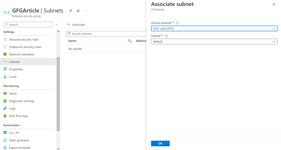Go to Outbound security rules
Image resolution: width=281 pixels, height=150 pixels.
(25, 47)
